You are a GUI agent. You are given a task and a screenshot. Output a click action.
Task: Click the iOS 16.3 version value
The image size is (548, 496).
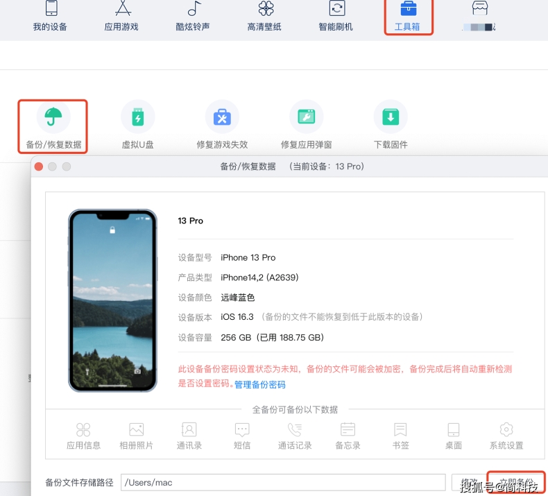pyautogui.click(x=237, y=317)
